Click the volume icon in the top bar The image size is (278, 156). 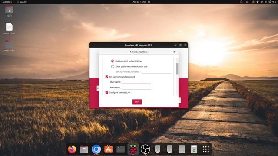[261, 2]
